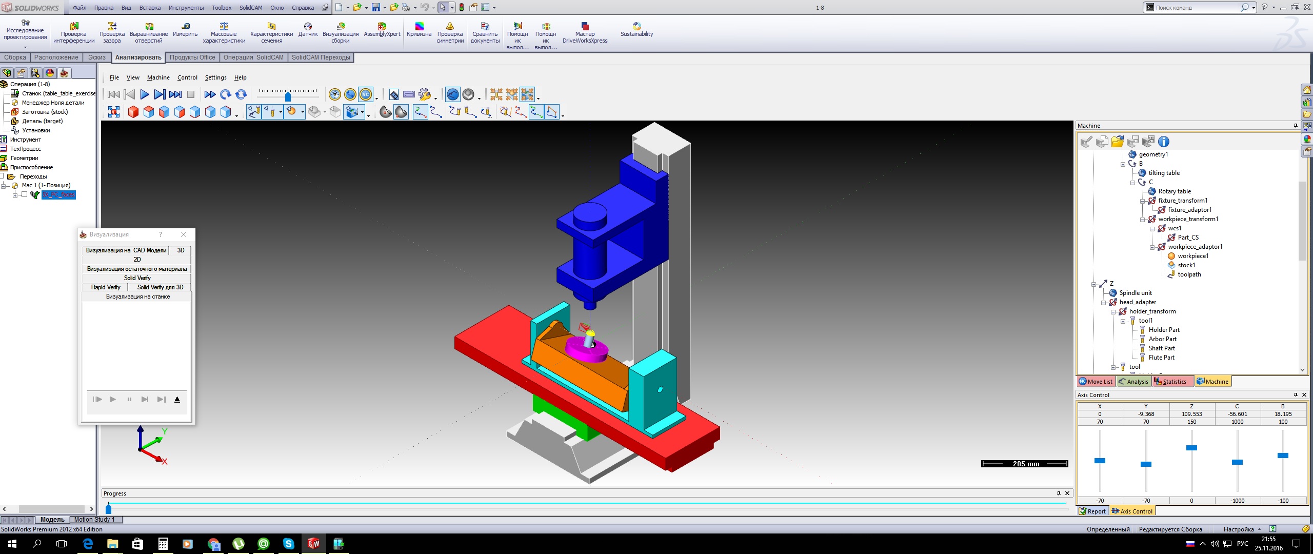This screenshot has width=1313, height=554.
Task: Click the SolidCAM manager tab icon
Action: tap(64, 73)
